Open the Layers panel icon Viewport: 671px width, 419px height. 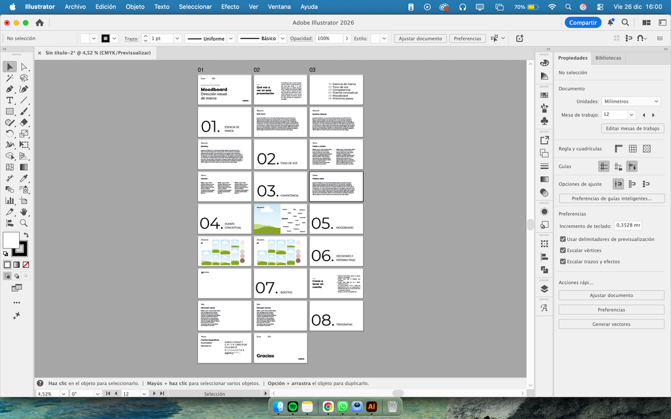(x=544, y=289)
